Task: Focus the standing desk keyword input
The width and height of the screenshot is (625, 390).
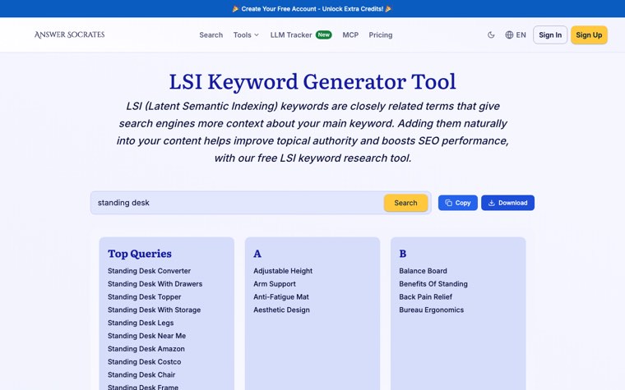Action: [x=237, y=203]
